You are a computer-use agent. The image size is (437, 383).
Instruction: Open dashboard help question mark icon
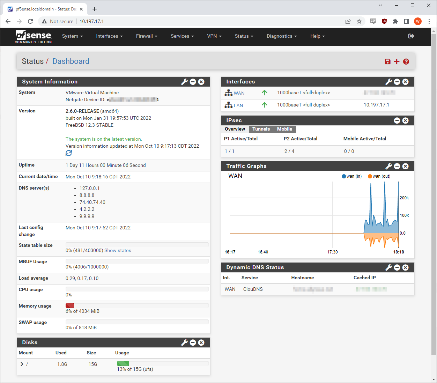point(406,61)
